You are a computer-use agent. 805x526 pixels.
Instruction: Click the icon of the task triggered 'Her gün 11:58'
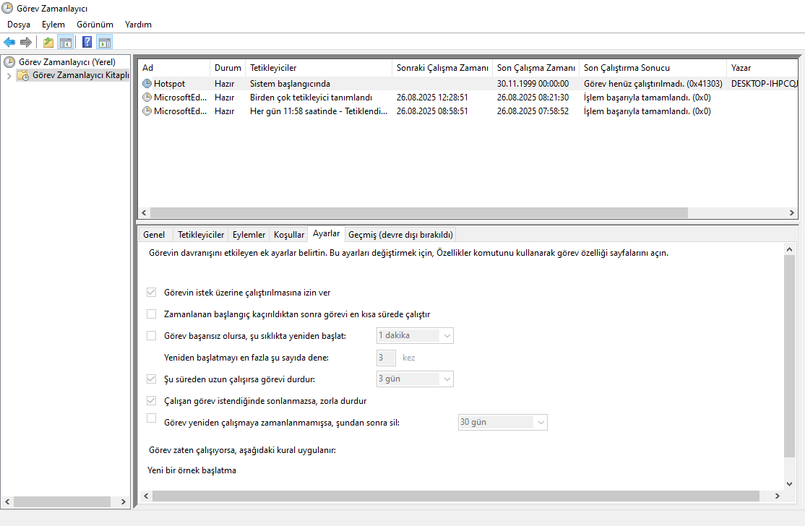point(147,111)
